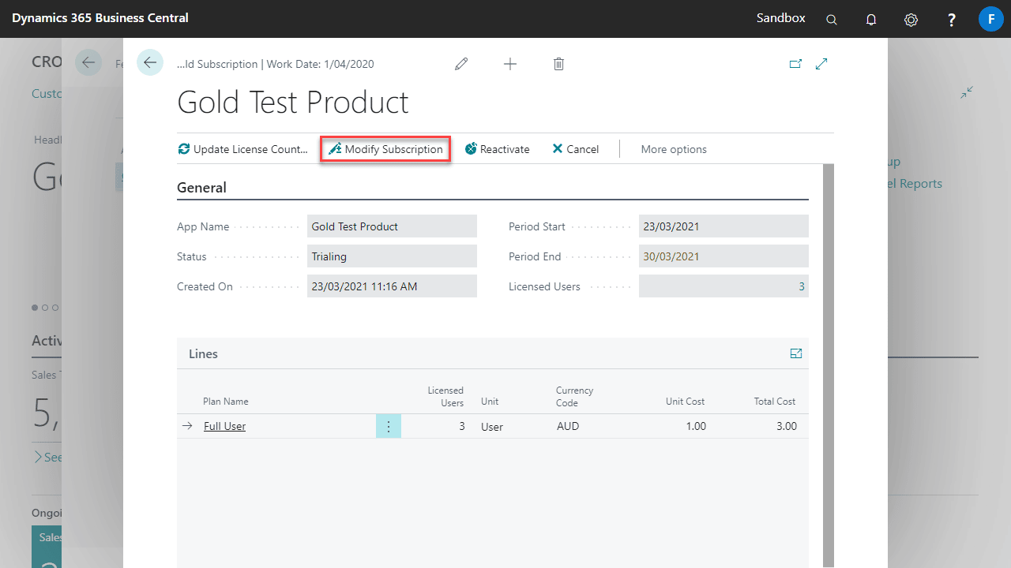The height and width of the screenshot is (568, 1011).
Task: Open the Full User plan link
Action: [x=224, y=426]
